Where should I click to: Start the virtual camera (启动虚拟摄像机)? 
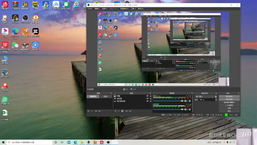coord(229,102)
